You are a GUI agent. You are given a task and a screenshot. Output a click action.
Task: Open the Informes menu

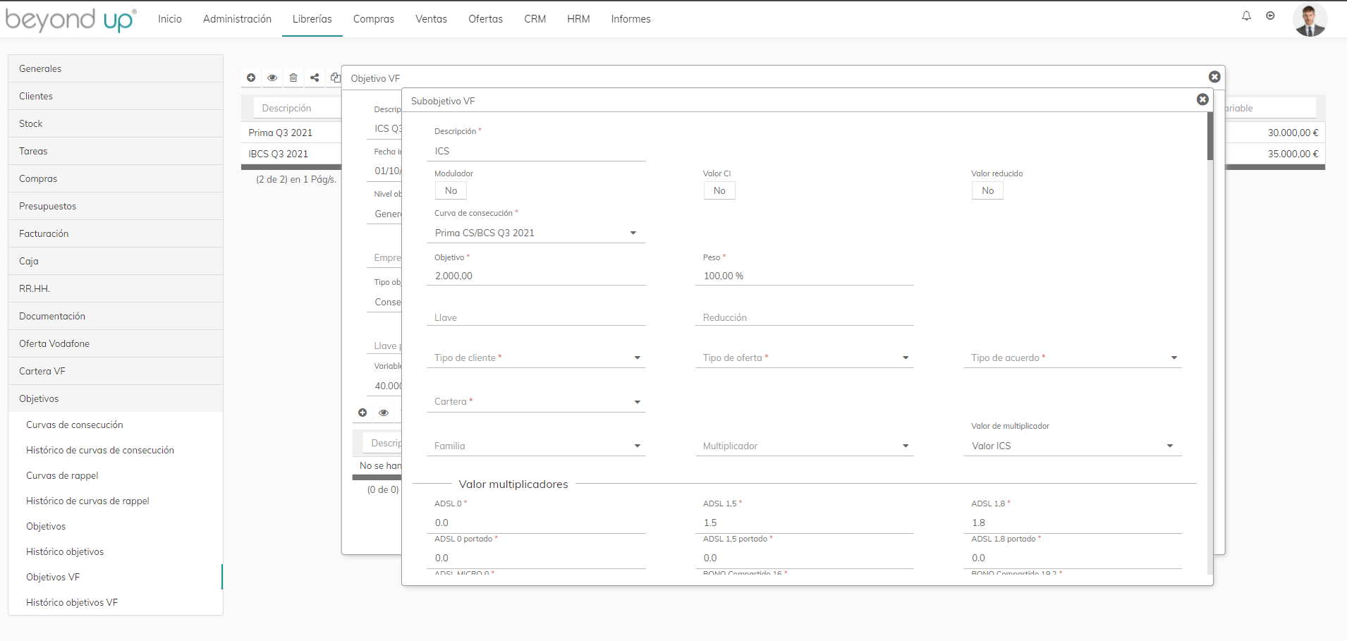pos(630,19)
